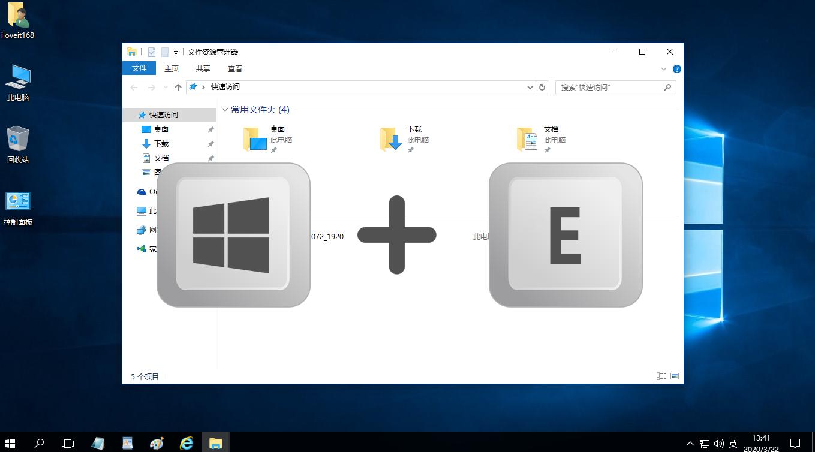Switch to large icons view in status bar
Image resolution: width=815 pixels, height=452 pixels.
pos(675,376)
